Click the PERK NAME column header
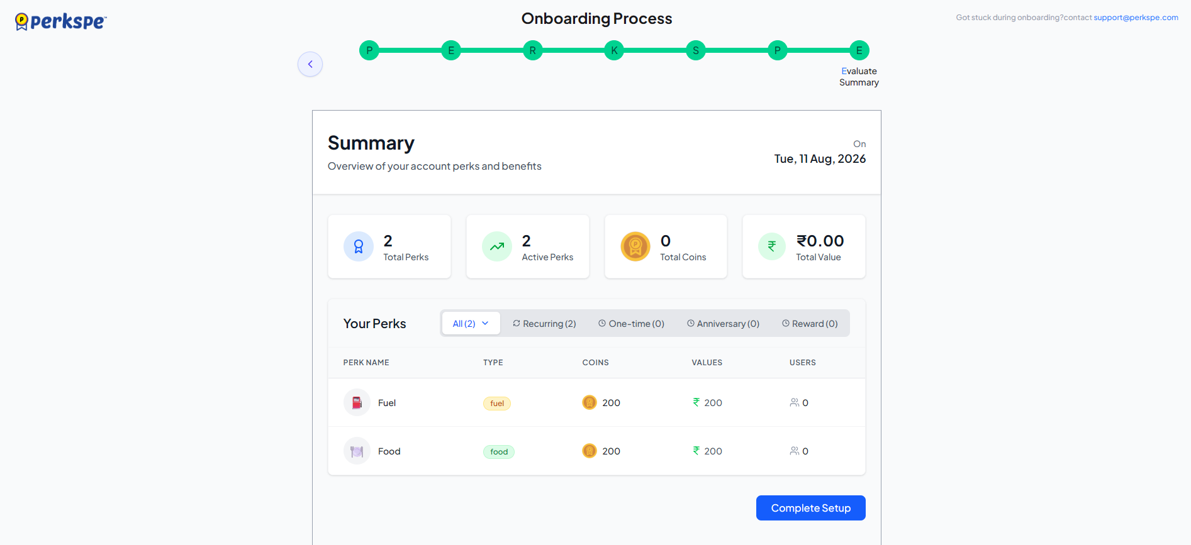 (366, 363)
